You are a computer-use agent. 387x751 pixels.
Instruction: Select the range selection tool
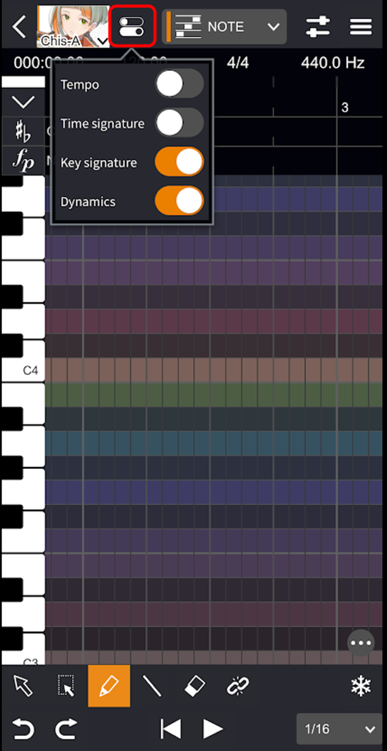66,686
